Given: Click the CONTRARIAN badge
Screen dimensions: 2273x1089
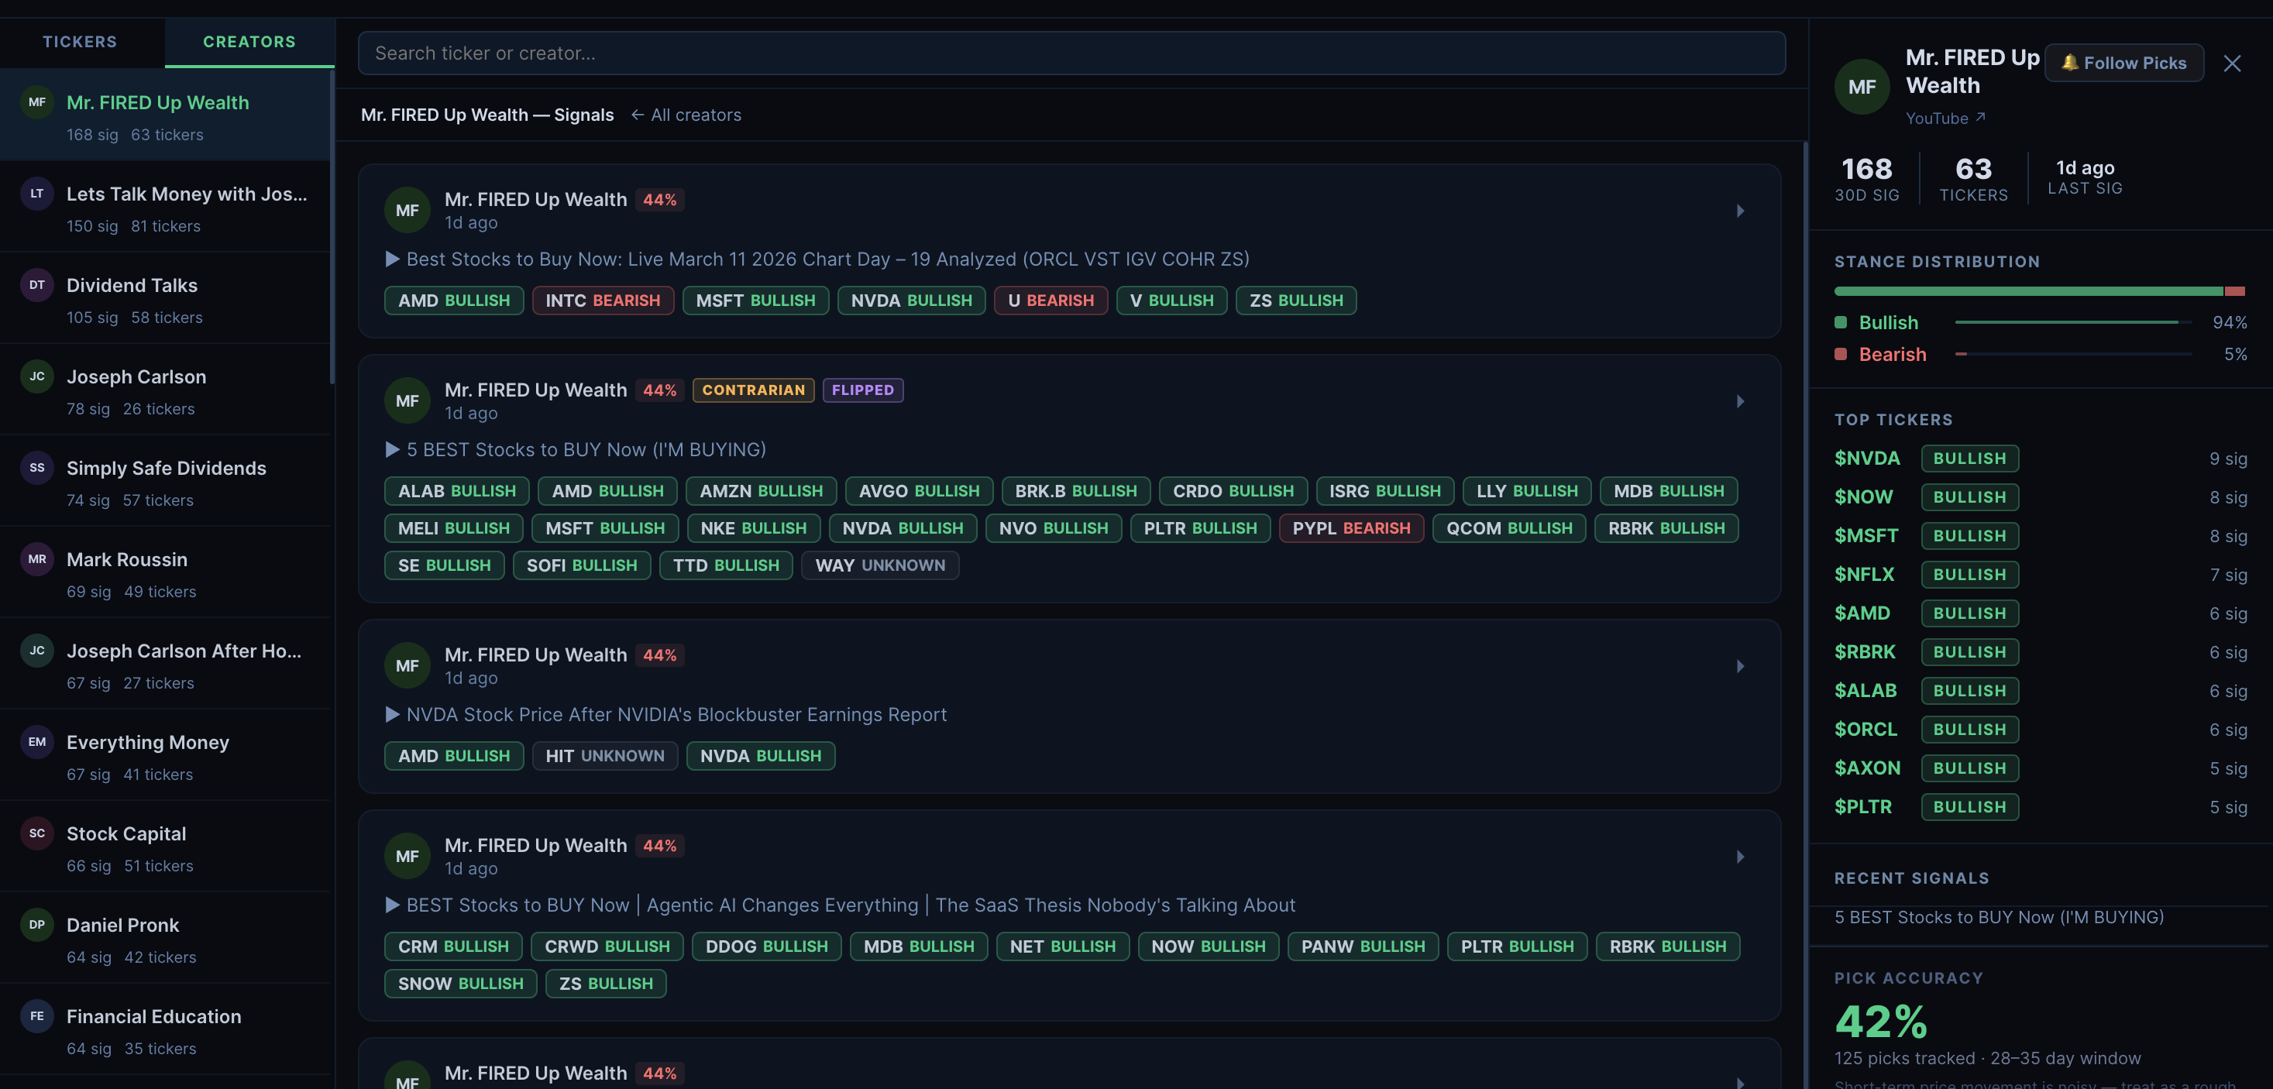Looking at the screenshot, I should pos(754,390).
